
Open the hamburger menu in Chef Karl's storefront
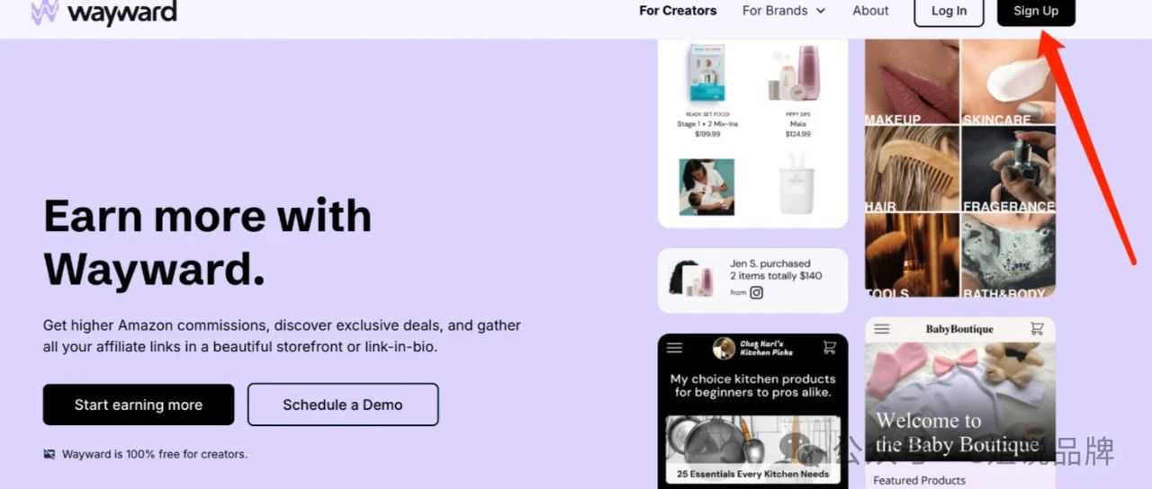[x=674, y=348]
